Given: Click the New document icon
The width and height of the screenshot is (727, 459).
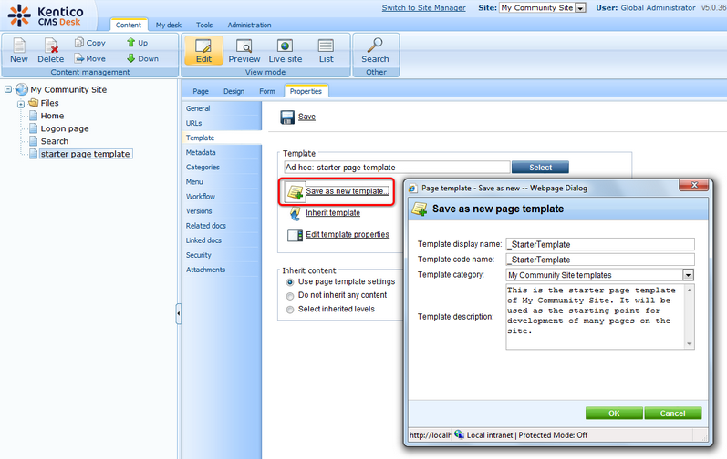Looking at the screenshot, I should click(x=19, y=45).
